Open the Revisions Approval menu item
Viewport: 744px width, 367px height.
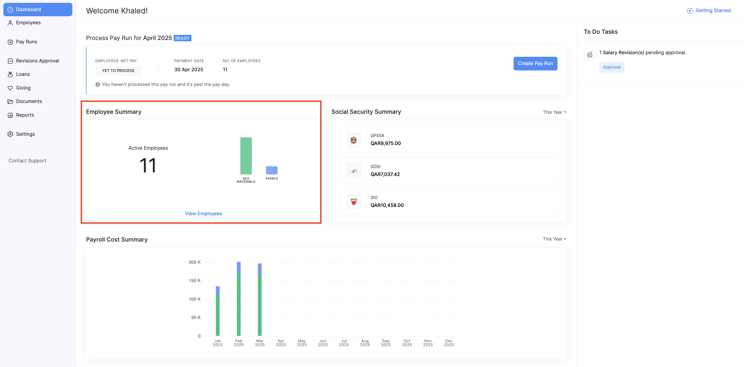pos(37,61)
